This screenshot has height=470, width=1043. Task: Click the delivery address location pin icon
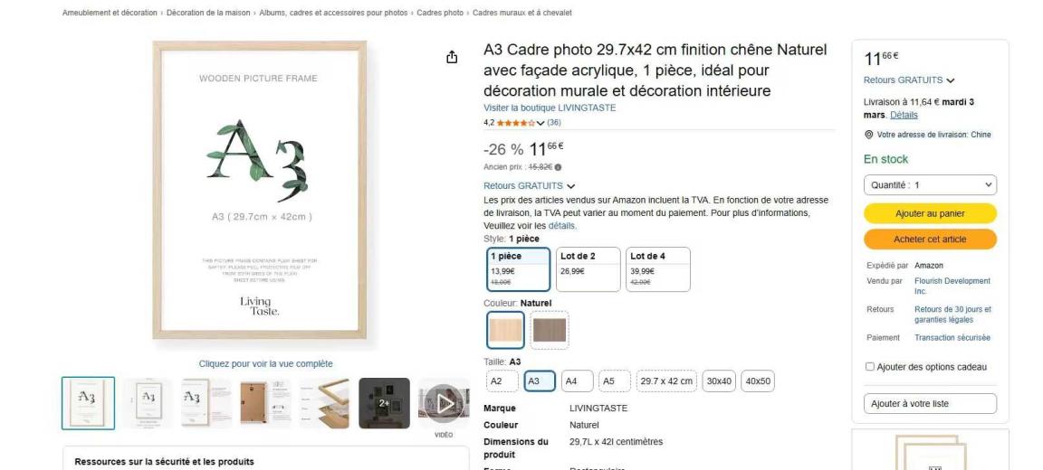868,135
